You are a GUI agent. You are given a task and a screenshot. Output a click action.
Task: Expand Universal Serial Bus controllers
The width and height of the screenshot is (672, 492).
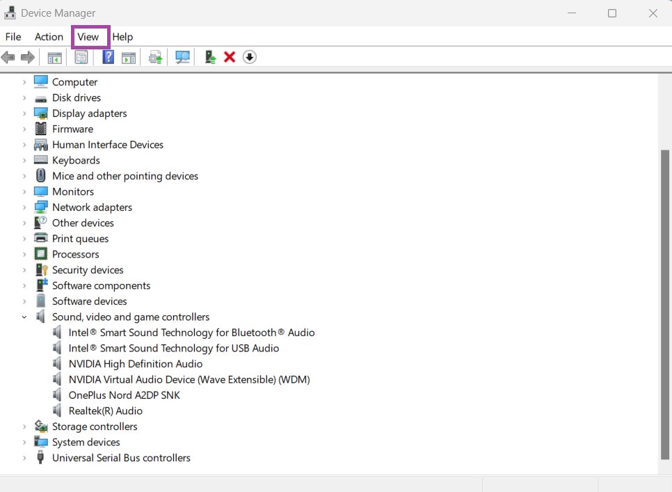tap(24, 458)
